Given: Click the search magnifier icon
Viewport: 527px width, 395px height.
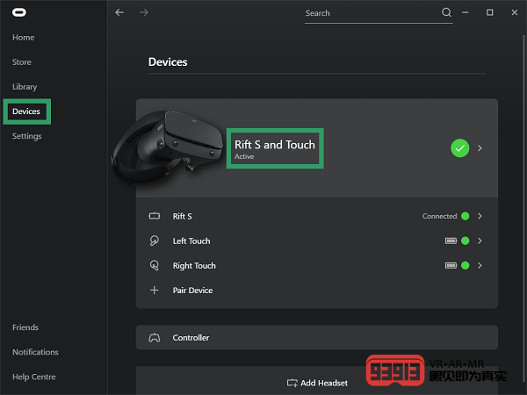Looking at the screenshot, I should click(x=446, y=12).
